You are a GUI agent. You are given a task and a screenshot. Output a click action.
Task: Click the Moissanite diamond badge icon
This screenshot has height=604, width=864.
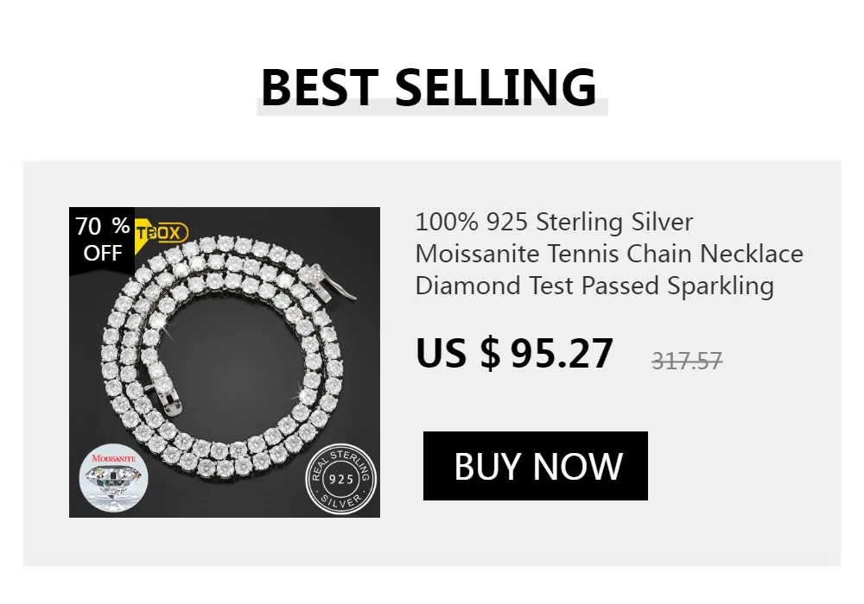[113, 479]
